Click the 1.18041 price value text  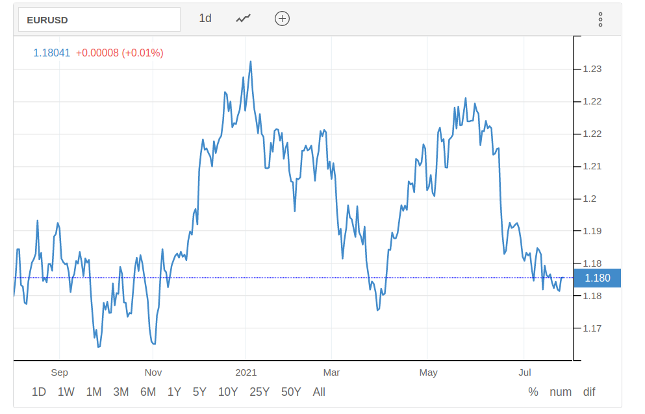tap(52, 53)
